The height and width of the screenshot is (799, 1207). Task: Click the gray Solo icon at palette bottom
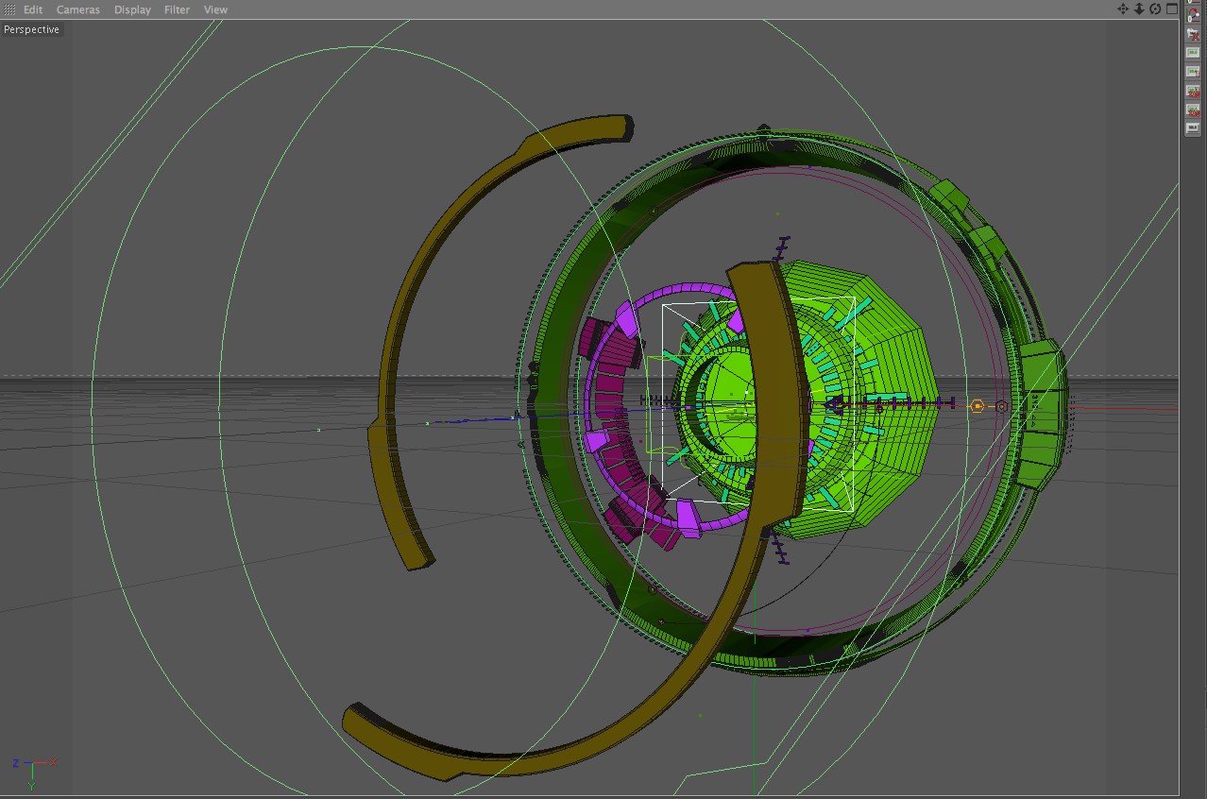pos(1193,128)
